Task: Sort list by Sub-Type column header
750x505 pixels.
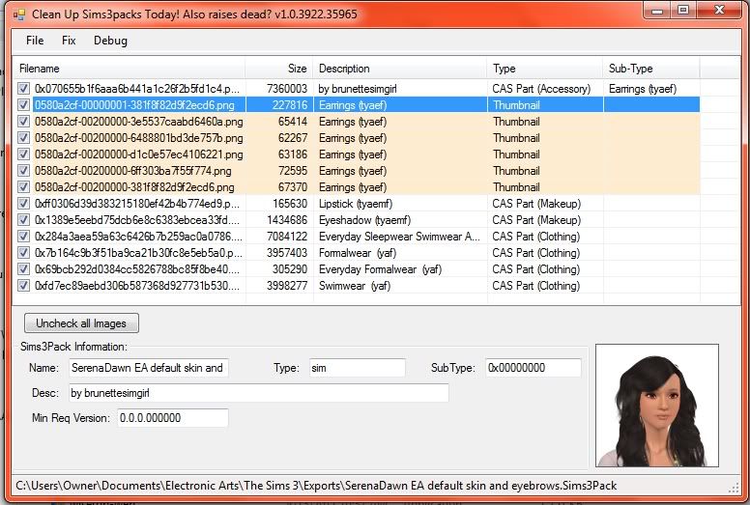Action: tap(651, 69)
